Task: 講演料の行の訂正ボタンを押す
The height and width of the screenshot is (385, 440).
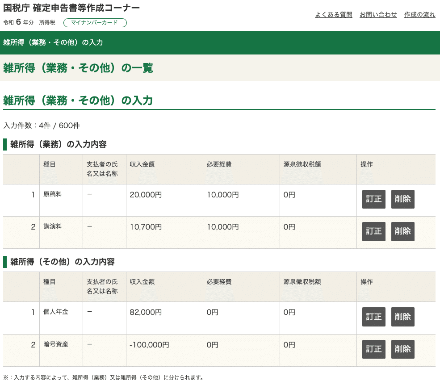Action: [373, 231]
